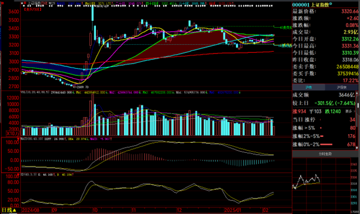Click the market stats scrollbar up arrow
This screenshot has width=360, height=214.
357,93
